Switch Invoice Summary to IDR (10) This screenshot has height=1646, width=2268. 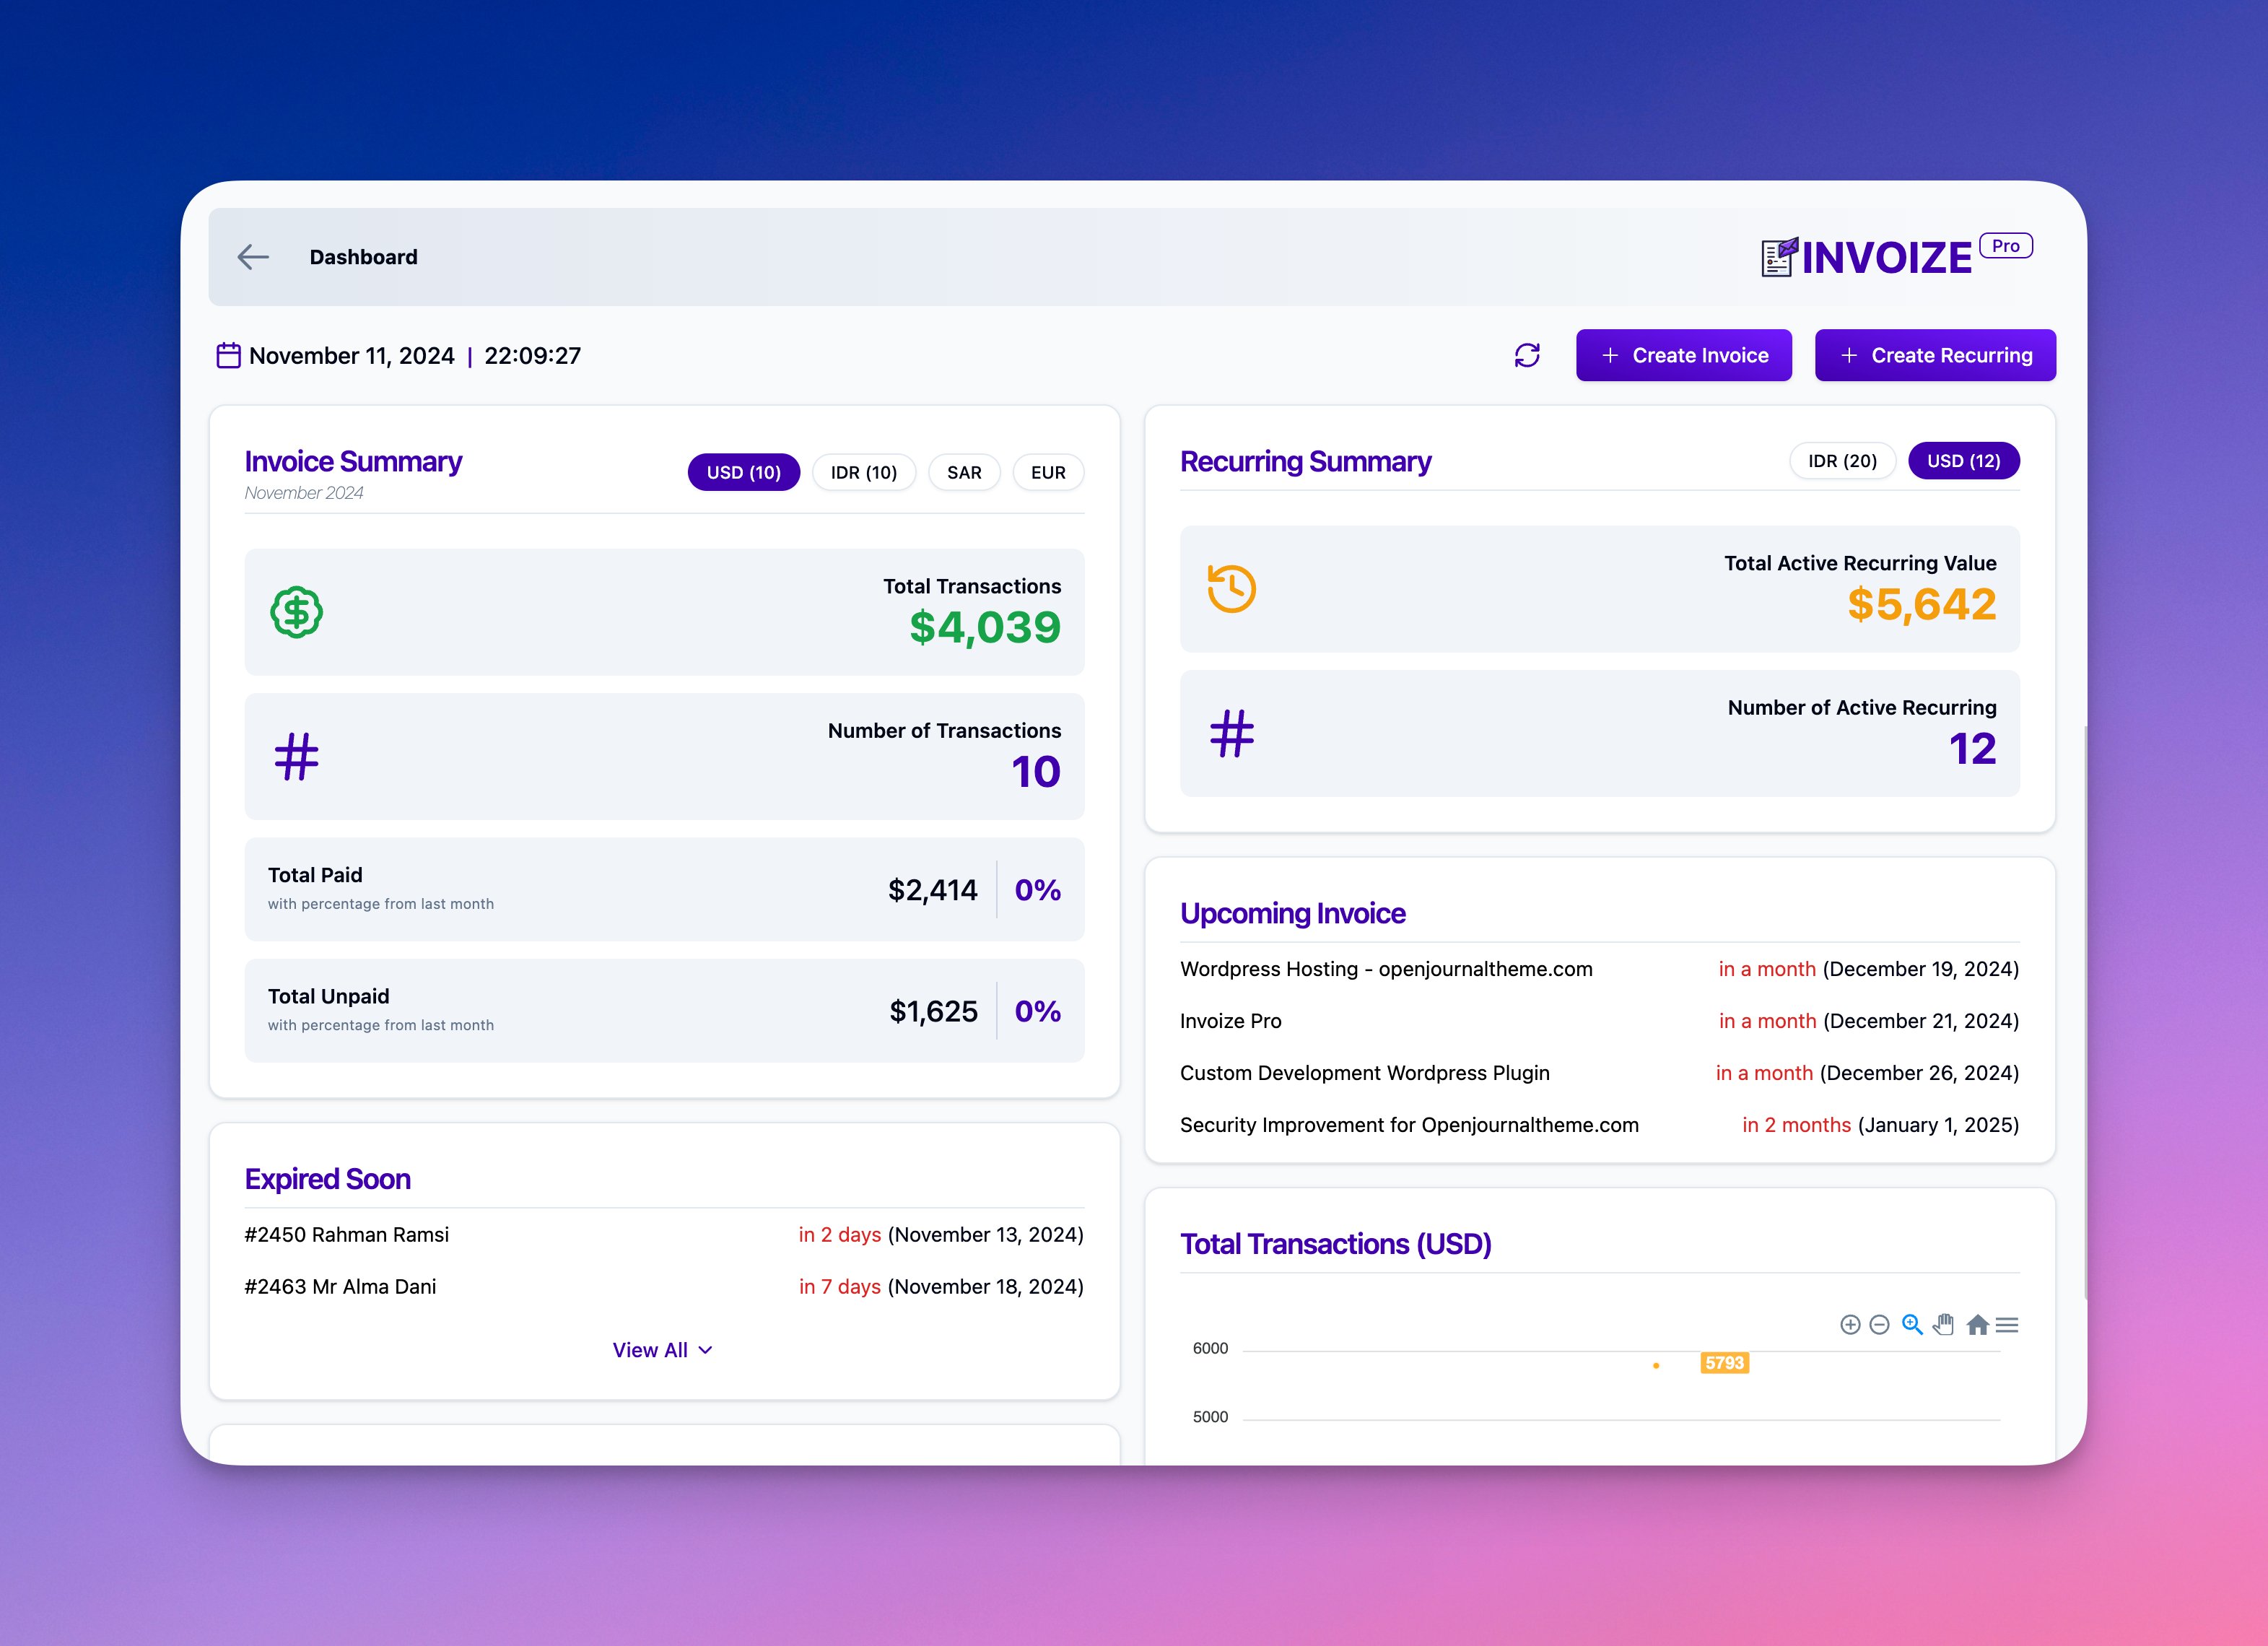(x=863, y=472)
